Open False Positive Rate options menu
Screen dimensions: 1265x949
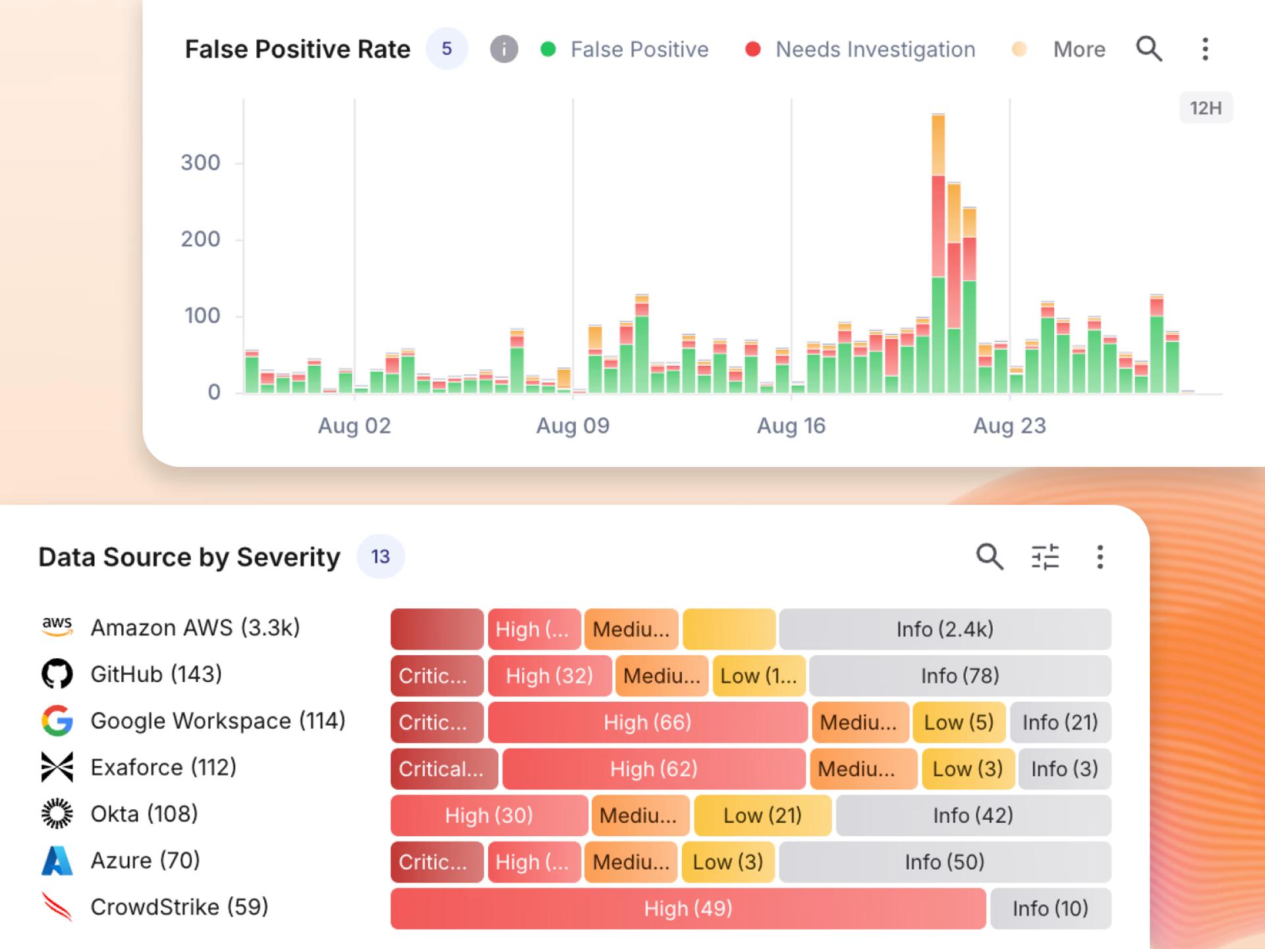[1205, 49]
